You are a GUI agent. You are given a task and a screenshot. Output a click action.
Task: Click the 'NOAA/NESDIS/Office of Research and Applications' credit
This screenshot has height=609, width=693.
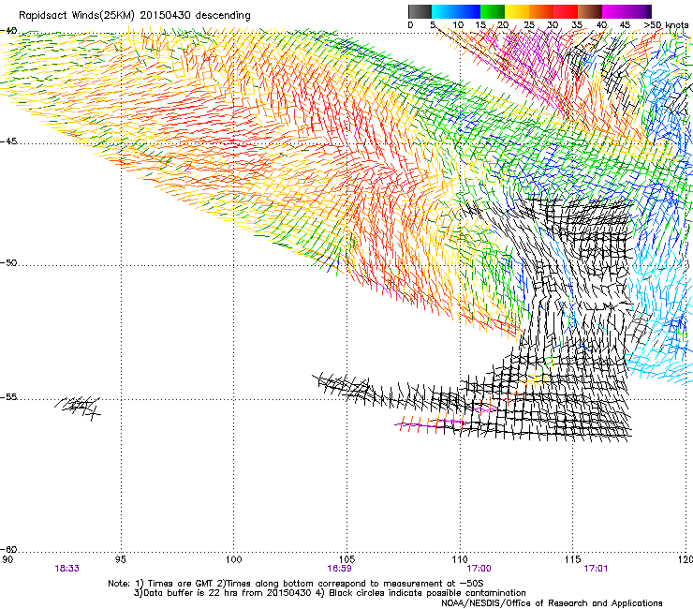click(x=552, y=603)
